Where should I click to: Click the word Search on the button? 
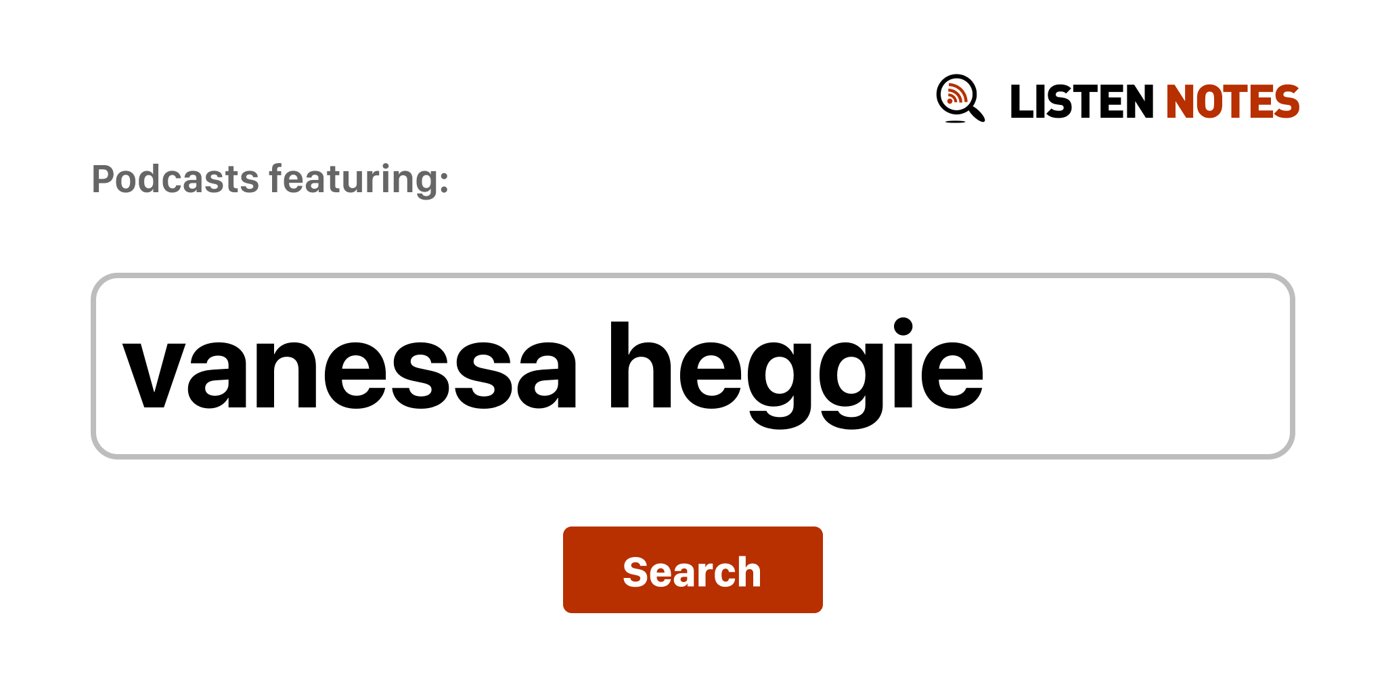coord(692,572)
